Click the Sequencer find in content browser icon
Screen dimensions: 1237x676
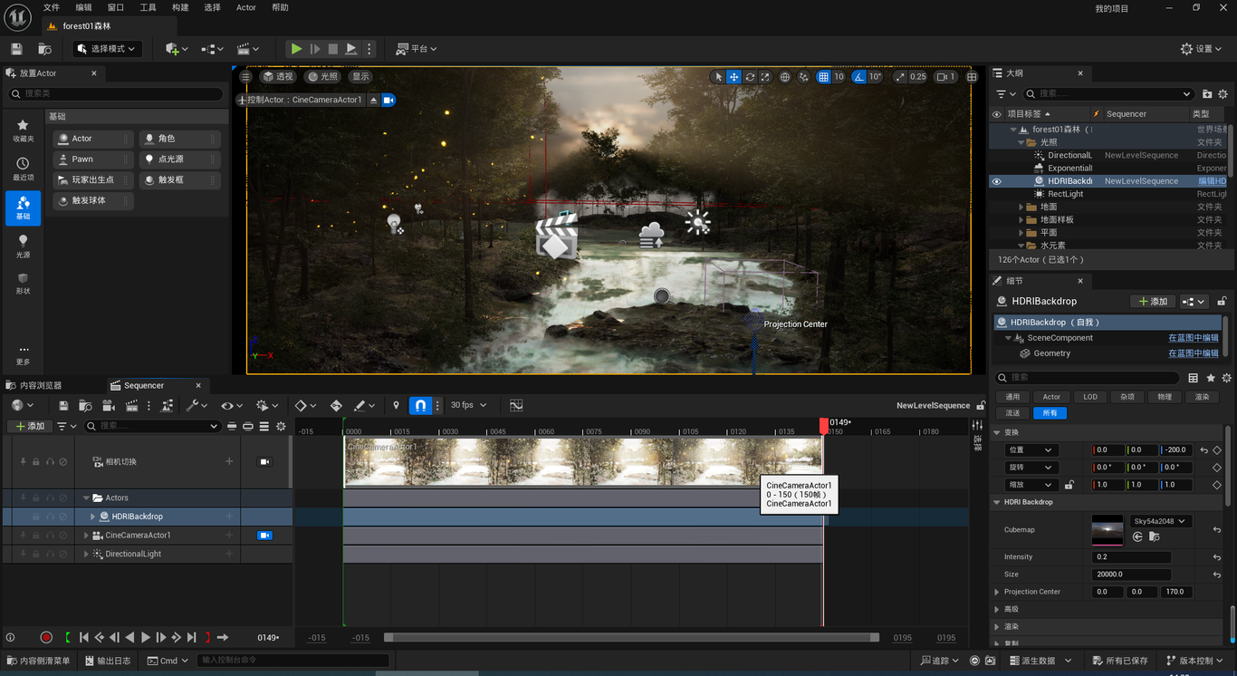(x=85, y=405)
